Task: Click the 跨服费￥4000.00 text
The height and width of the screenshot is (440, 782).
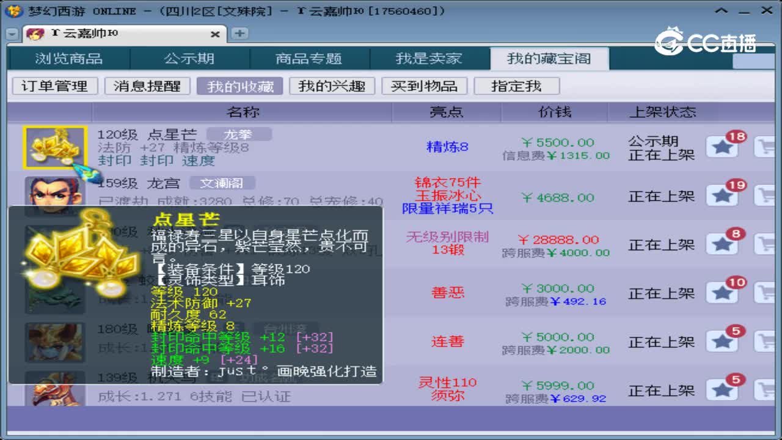Action: (x=556, y=252)
